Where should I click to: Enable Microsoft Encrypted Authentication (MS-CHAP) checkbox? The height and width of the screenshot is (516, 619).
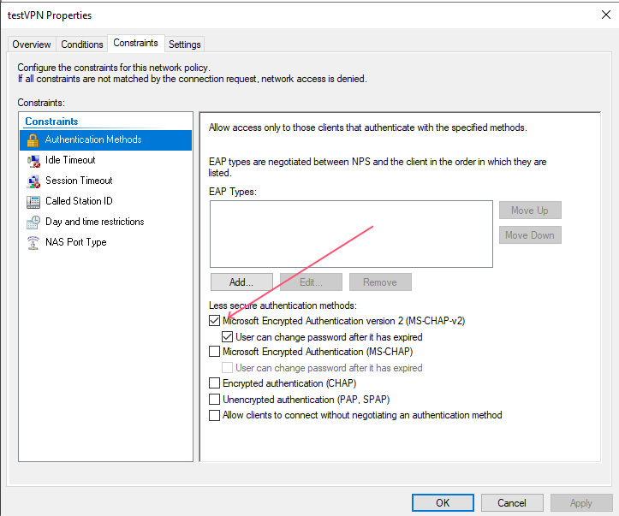214,352
